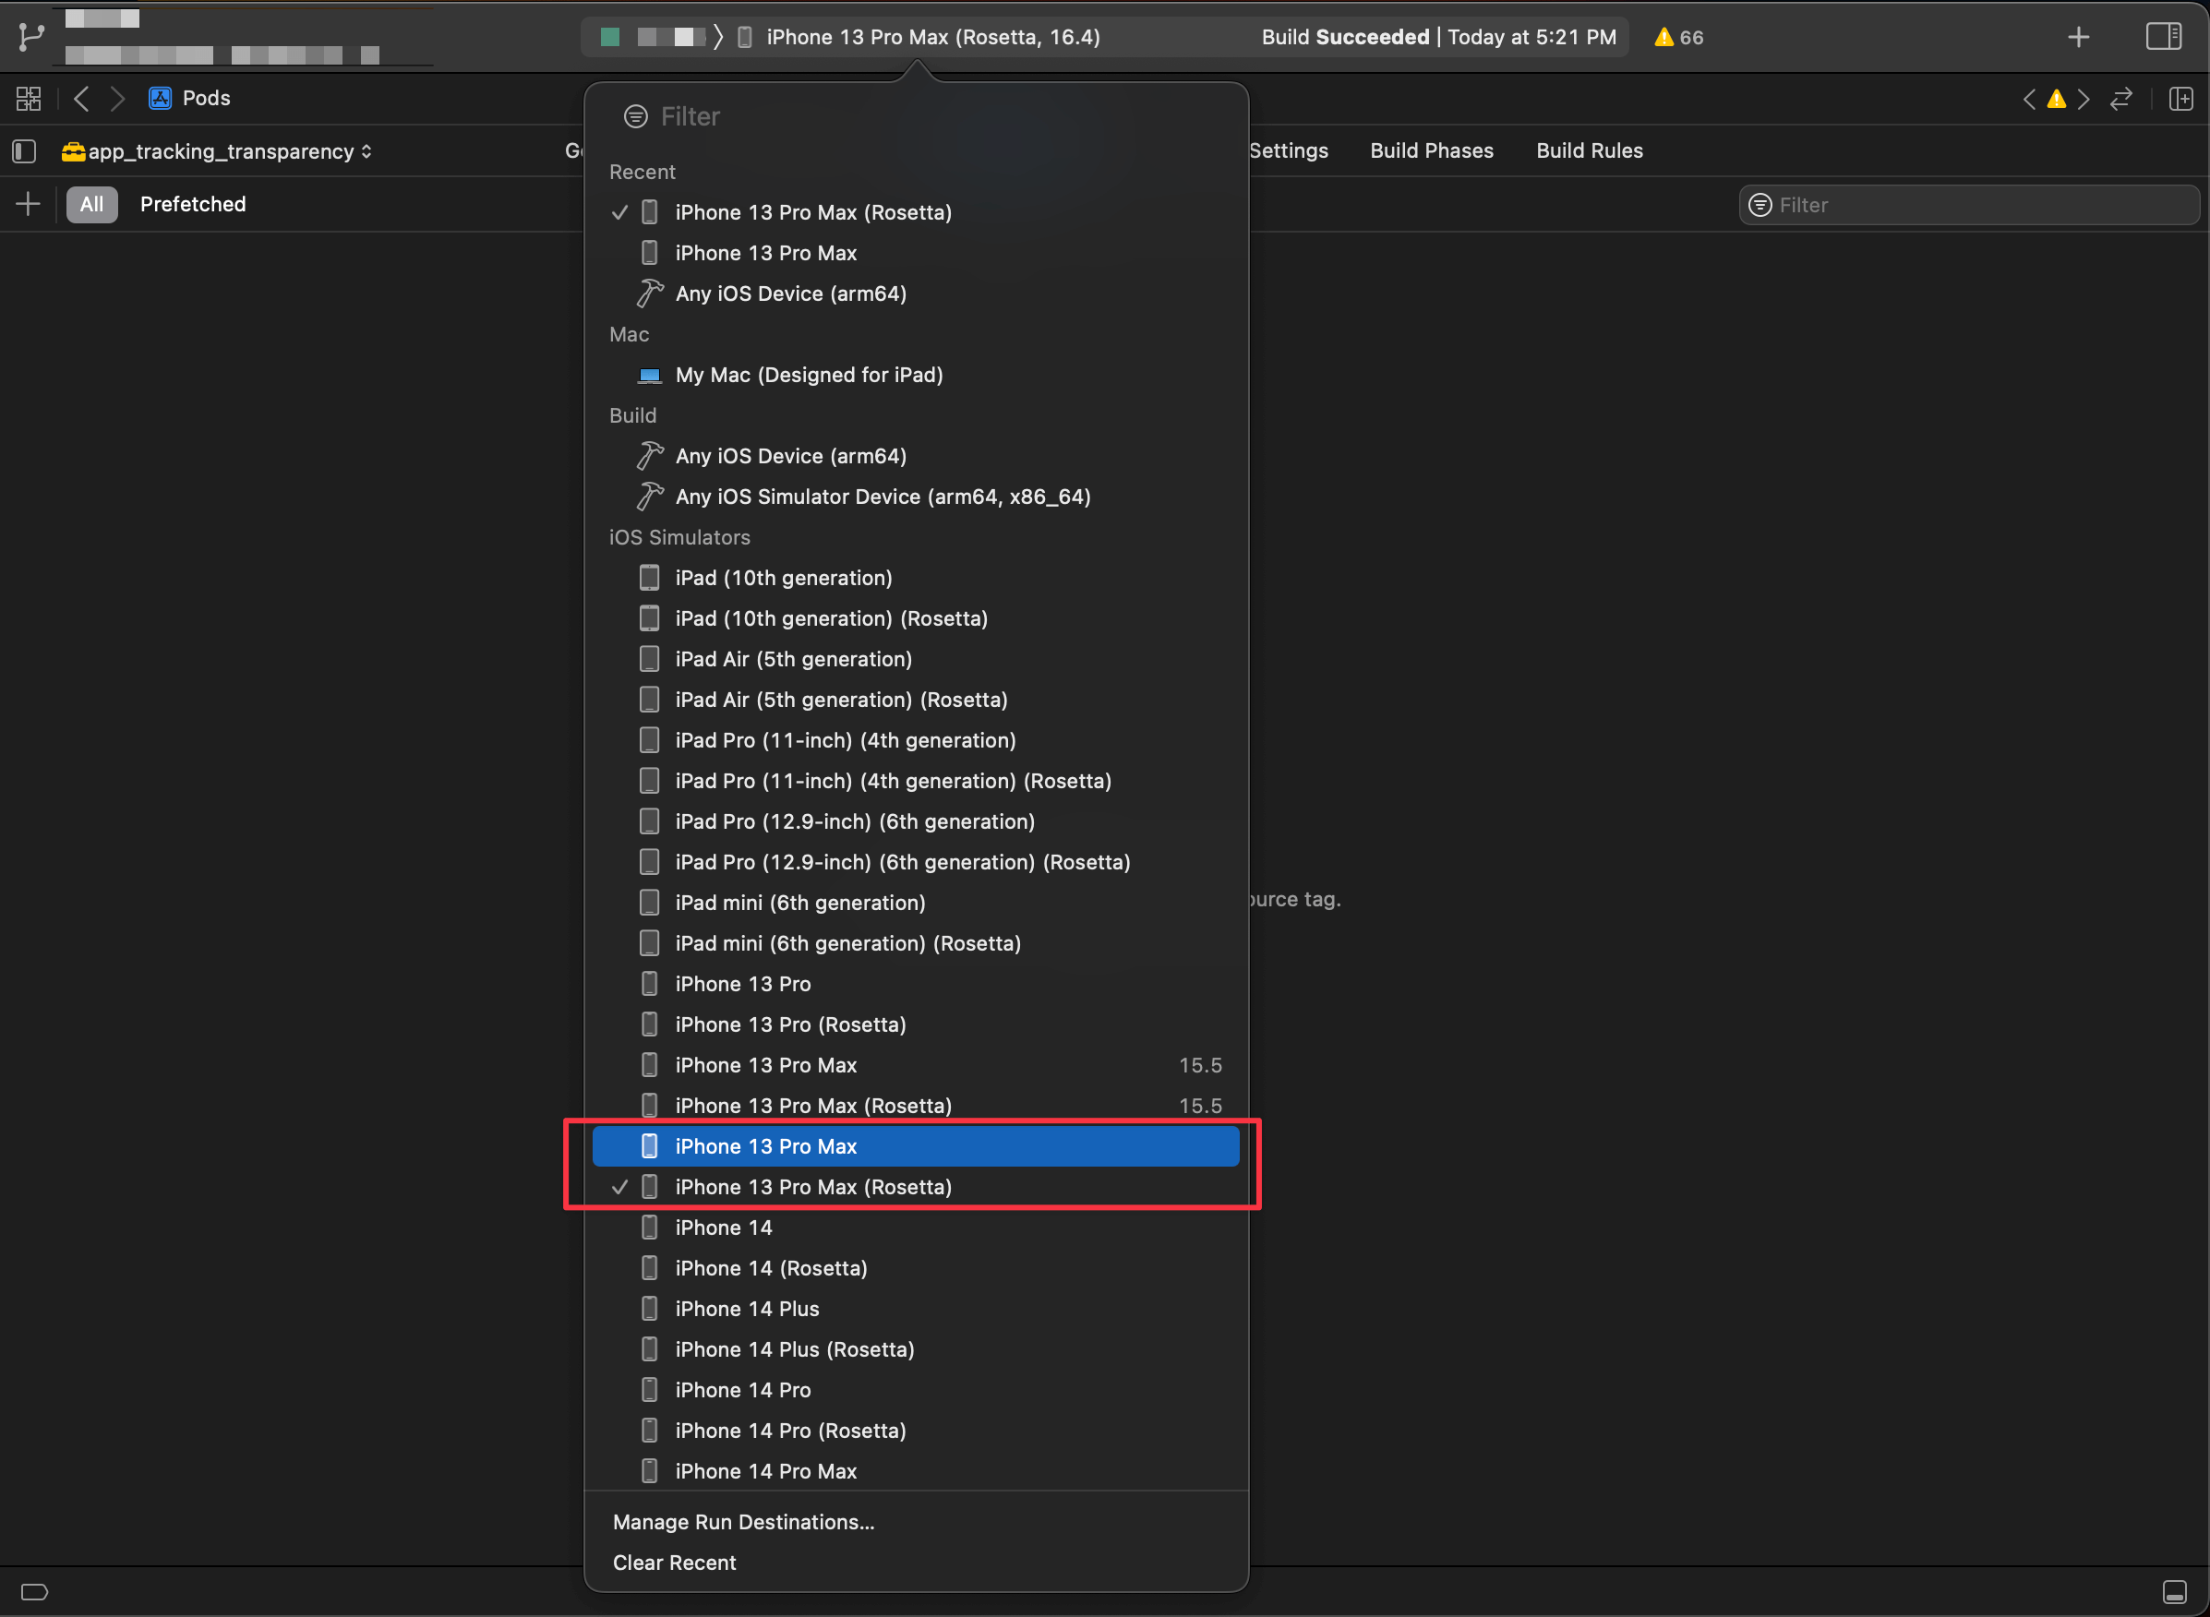Click the filter icon in destination popup

click(635, 116)
